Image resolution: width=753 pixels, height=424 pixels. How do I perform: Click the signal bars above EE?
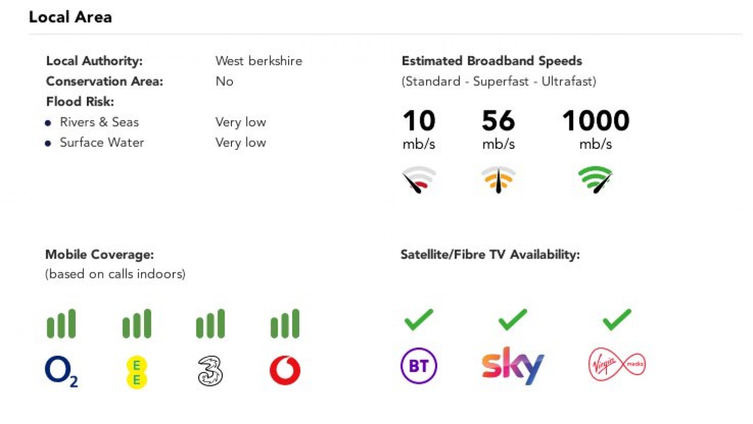pos(137,324)
